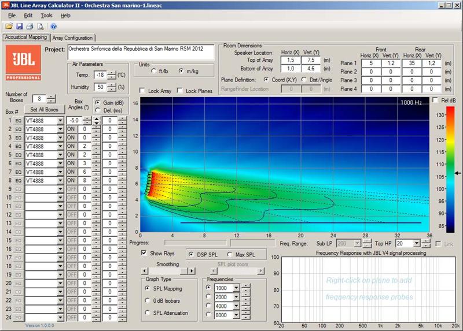
Task: Click the Project name text field
Action: 141,52
